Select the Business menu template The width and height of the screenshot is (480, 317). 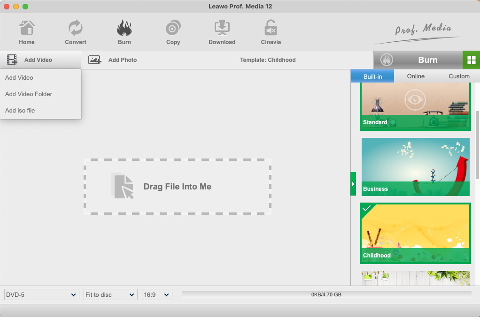coord(415,167)
